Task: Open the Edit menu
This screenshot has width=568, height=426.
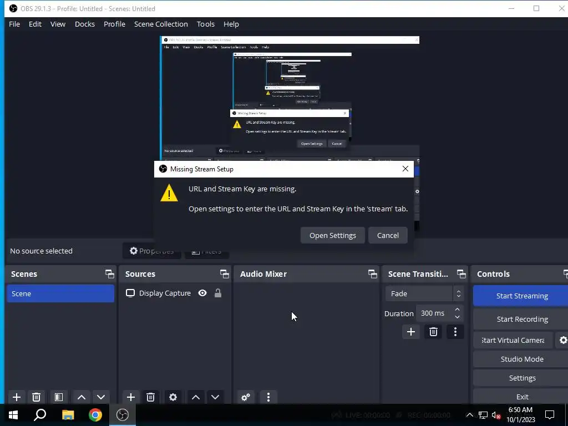Action: 35,24
